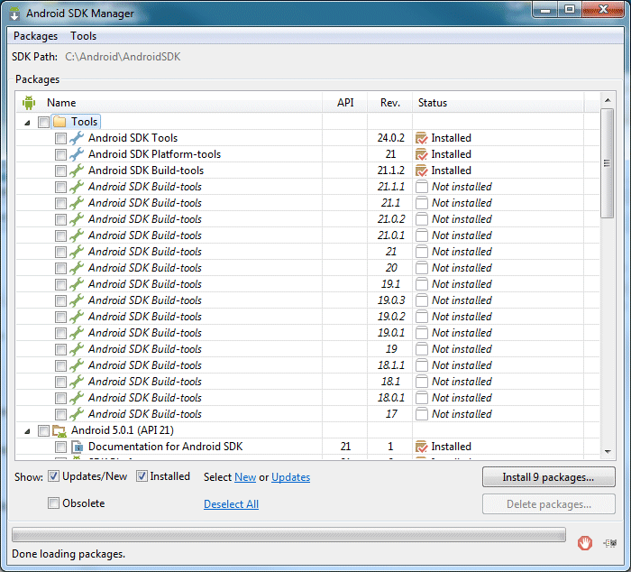The height and width of the screenshot is (572, 631).
Task: Click the package list scrollbar thumb
Action: 607,163
